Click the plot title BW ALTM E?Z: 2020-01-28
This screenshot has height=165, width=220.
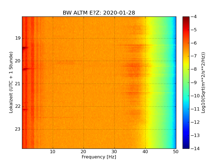pos(99,13)
